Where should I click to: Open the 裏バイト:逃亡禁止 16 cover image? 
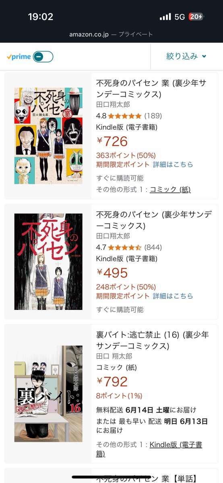[48, 394]
